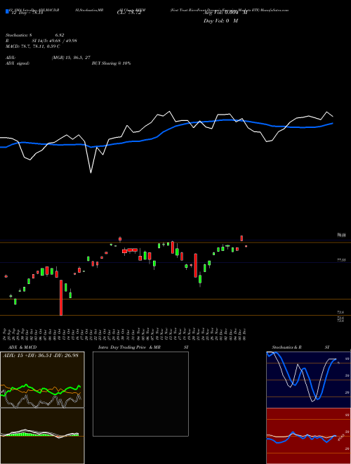351x464 pixels.
Task: Click the 'CL: 78.72' close price label
Action: (129, 13)
